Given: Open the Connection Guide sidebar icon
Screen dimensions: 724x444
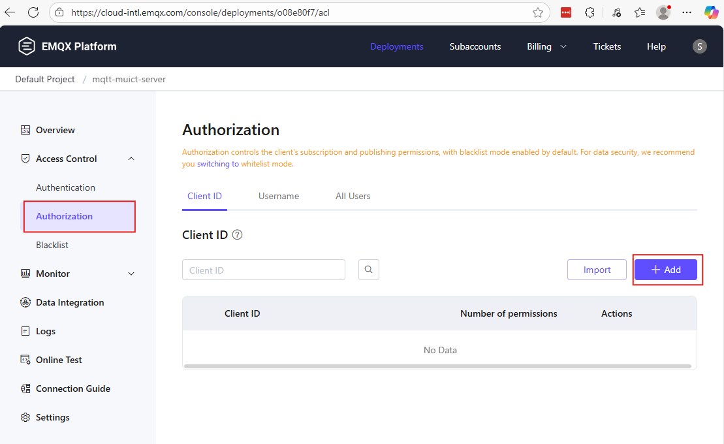Looking at the screenshot, I should point(25,388).
